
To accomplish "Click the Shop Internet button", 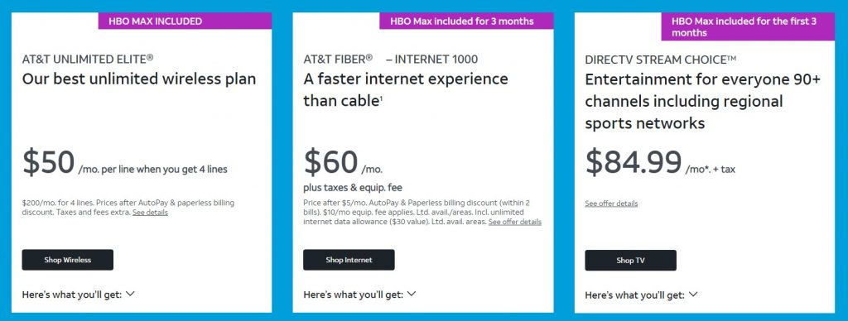I will coord(349,260).
